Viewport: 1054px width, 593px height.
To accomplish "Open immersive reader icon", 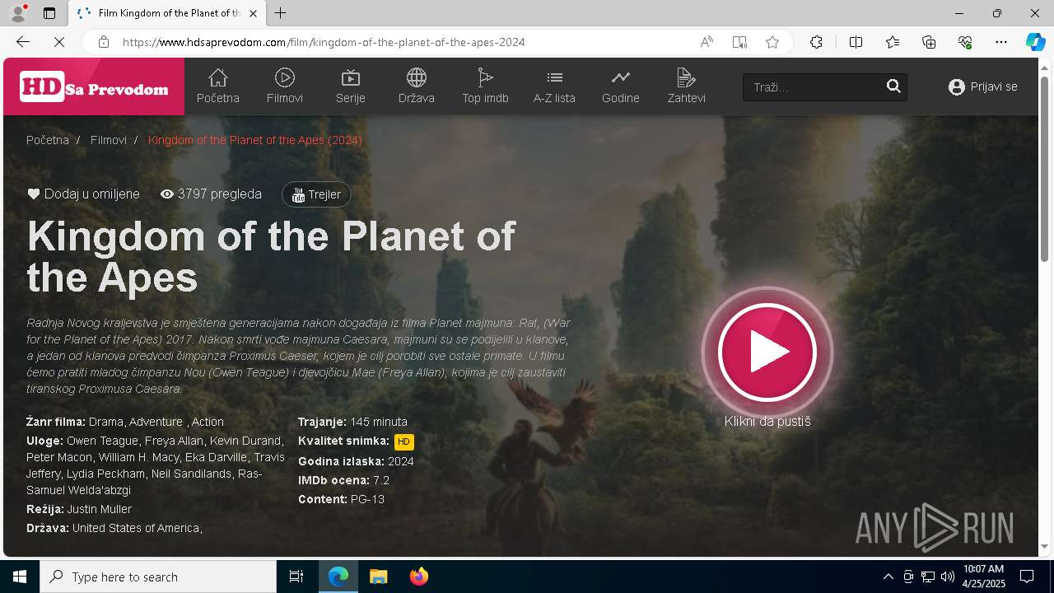I will tap(739, 42).
